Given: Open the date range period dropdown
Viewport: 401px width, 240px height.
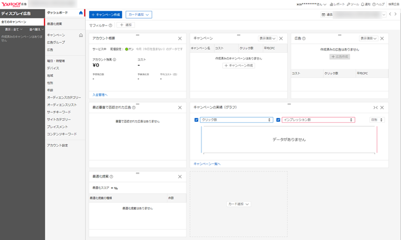Looking at the screenshot, I should [353, 14].
